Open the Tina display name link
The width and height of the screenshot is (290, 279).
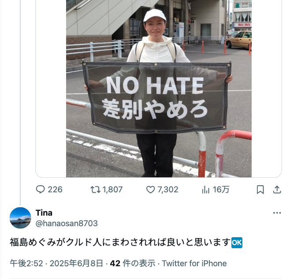coord(44,213)
